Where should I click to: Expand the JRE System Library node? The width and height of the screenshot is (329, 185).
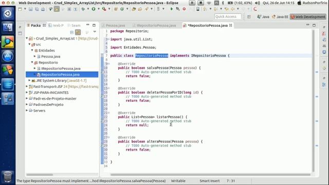[x=30, y=80]
